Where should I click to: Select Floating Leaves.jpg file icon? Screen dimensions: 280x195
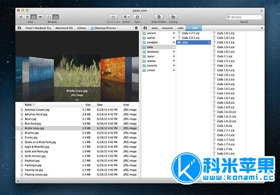click(x=22, y=175)
